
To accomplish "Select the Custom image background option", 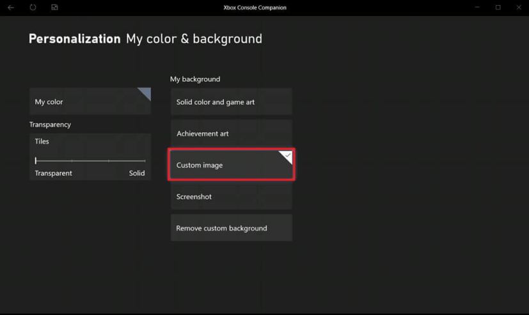I will [x=232, y=165].
